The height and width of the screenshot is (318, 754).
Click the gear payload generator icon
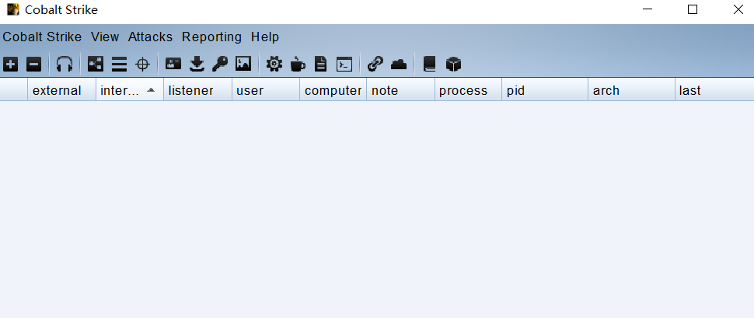(x=274, y=65)
